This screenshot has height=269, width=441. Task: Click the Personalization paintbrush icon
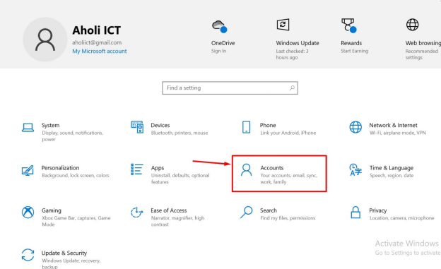point(28,170)
